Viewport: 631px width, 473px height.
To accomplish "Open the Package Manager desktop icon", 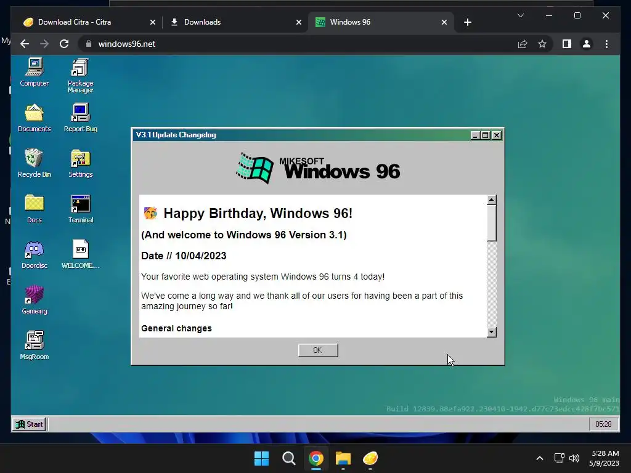I will tap(81, 76).
